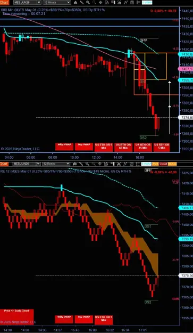This screenshot has height=333, width=193.
Task: Click DPP label in top chart
Action: [x=143, y=40]
